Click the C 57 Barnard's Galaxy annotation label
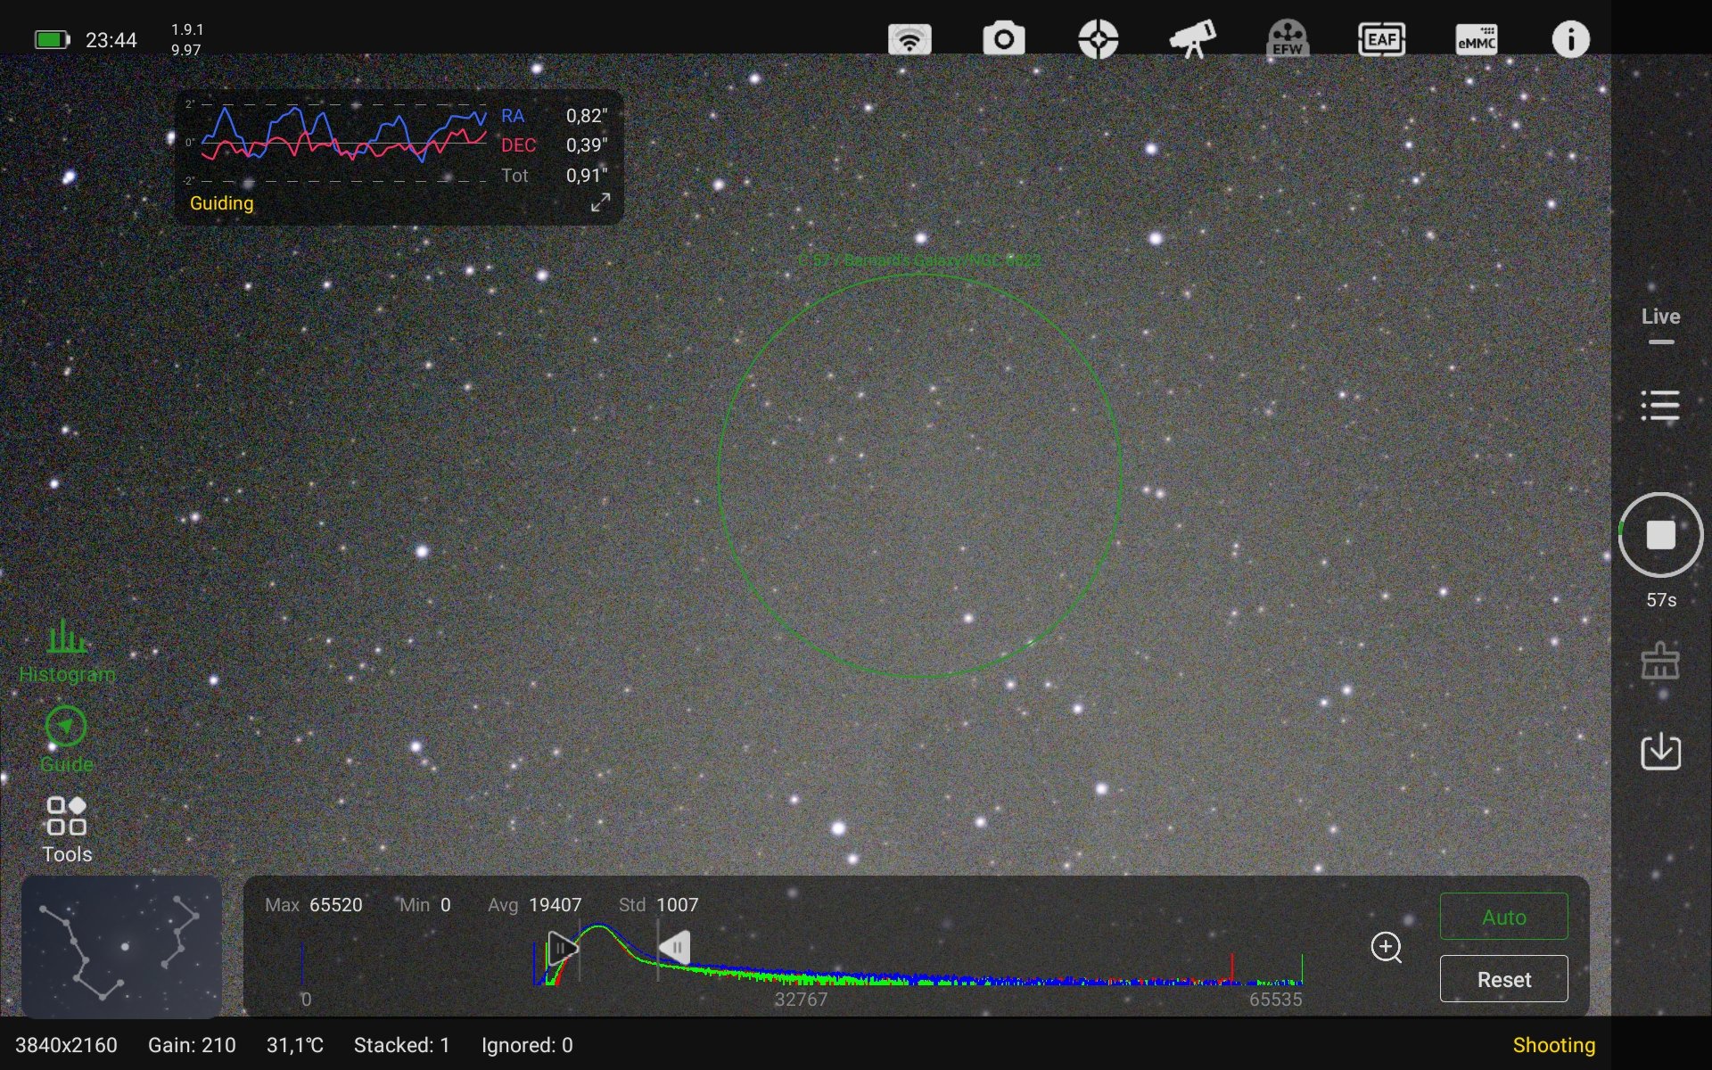 [919, 260]
